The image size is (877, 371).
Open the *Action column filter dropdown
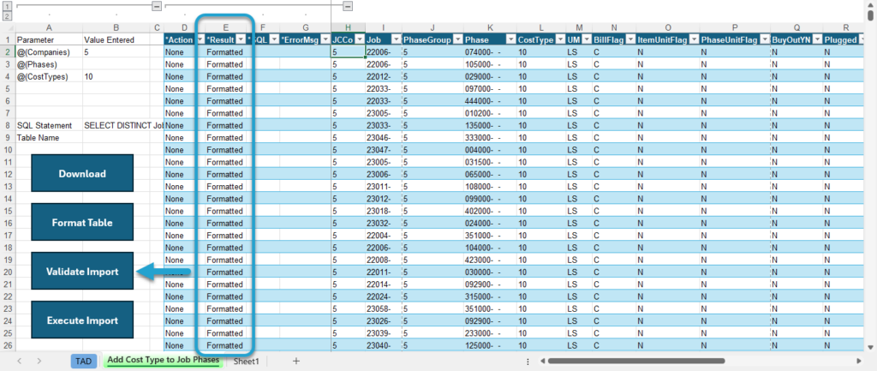[x=200, y=39]
